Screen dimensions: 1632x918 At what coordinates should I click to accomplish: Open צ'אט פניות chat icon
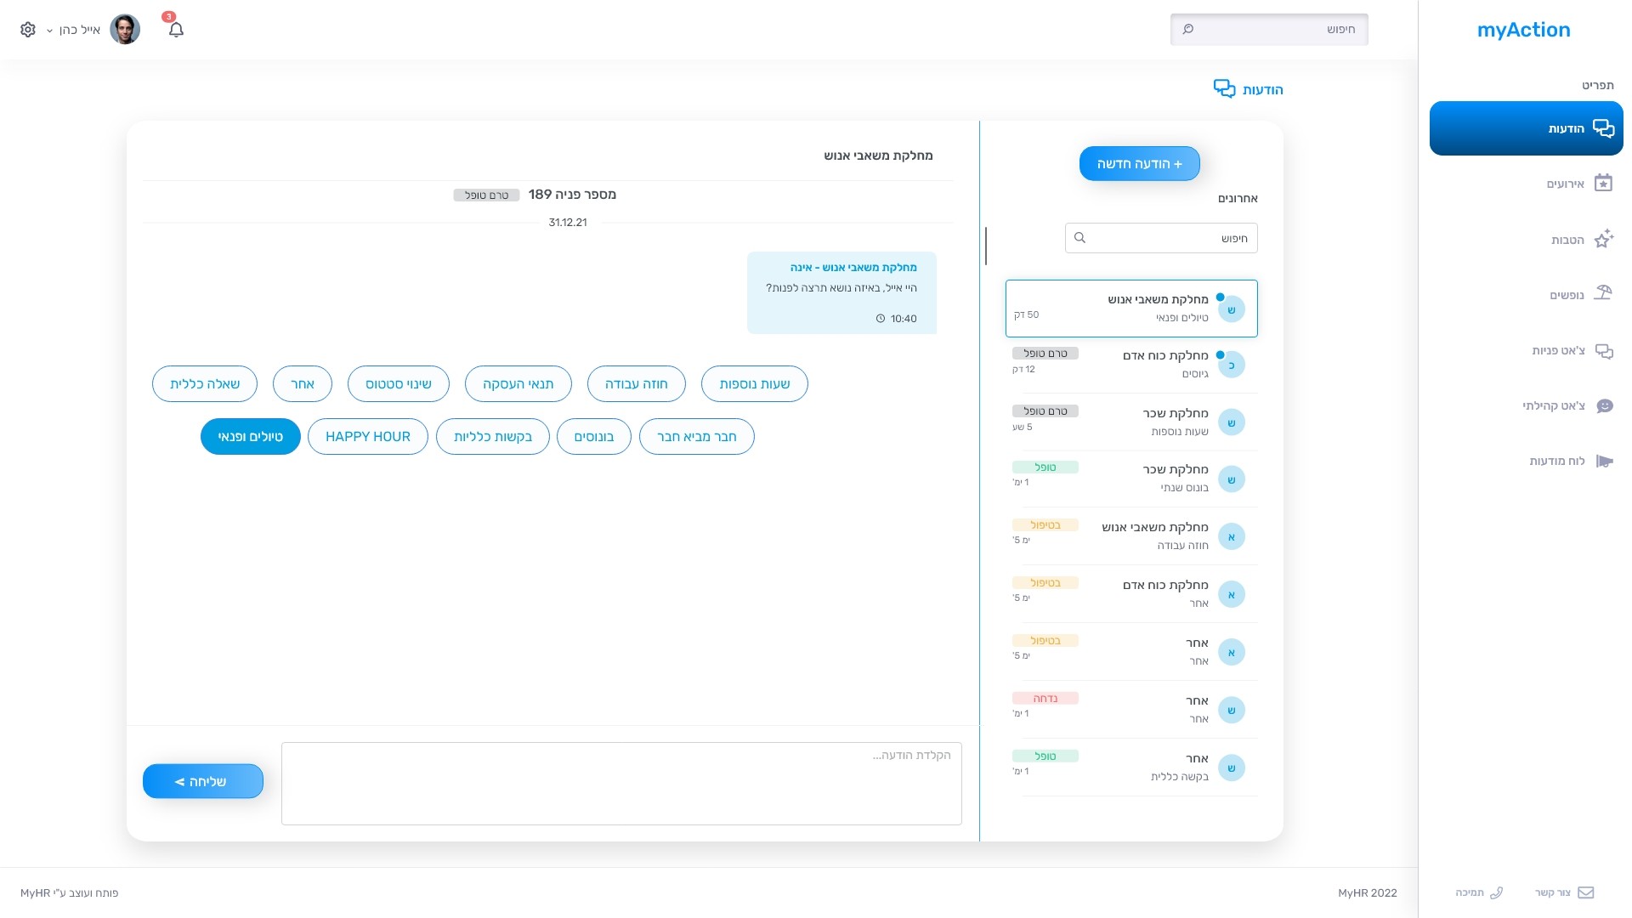pos(1603,351)
